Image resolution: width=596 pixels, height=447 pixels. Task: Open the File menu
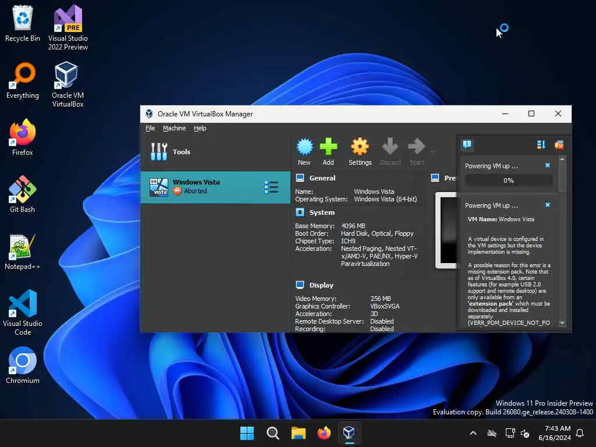150,128
